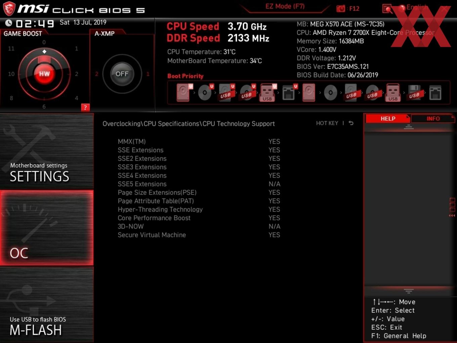Select the 3D-NOW row
Image resolution: width=457 pixels, height=343 pixels.
point(199,226)
